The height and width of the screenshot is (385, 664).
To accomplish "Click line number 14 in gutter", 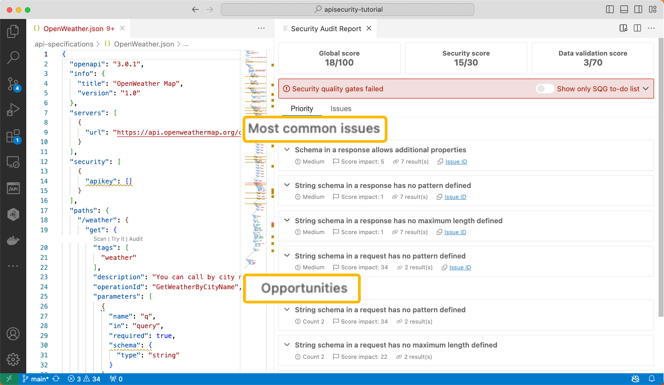I will coord(44,181).
